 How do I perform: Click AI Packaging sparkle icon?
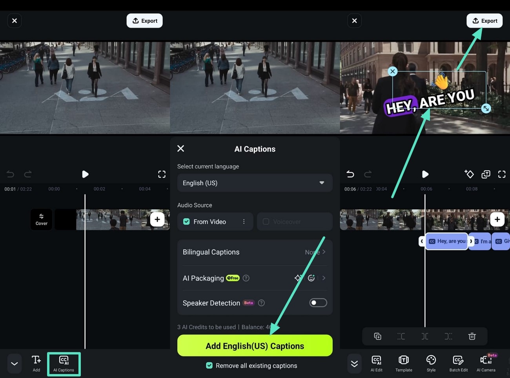298,278
